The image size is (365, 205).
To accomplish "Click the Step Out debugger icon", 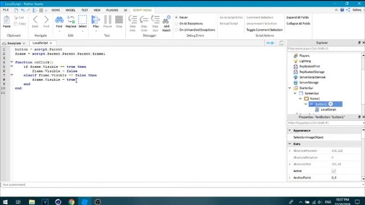I will coord(155,20).
